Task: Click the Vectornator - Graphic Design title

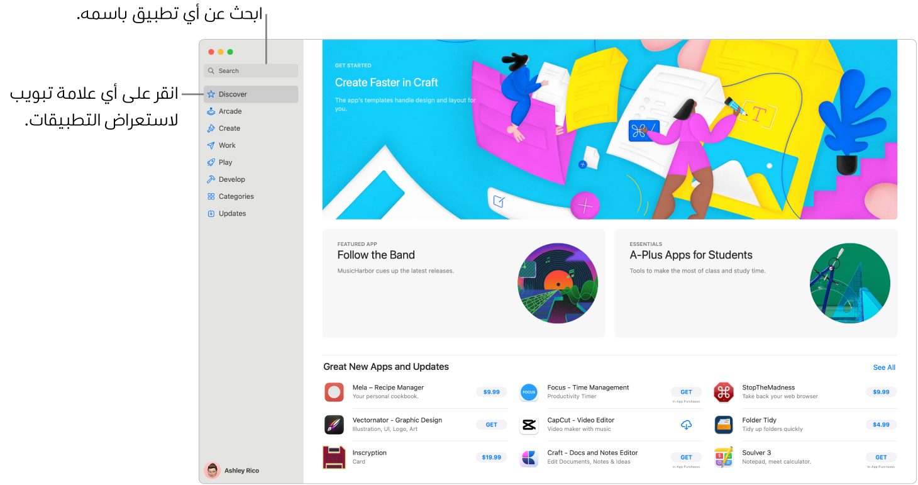Action: click(397, 420)
